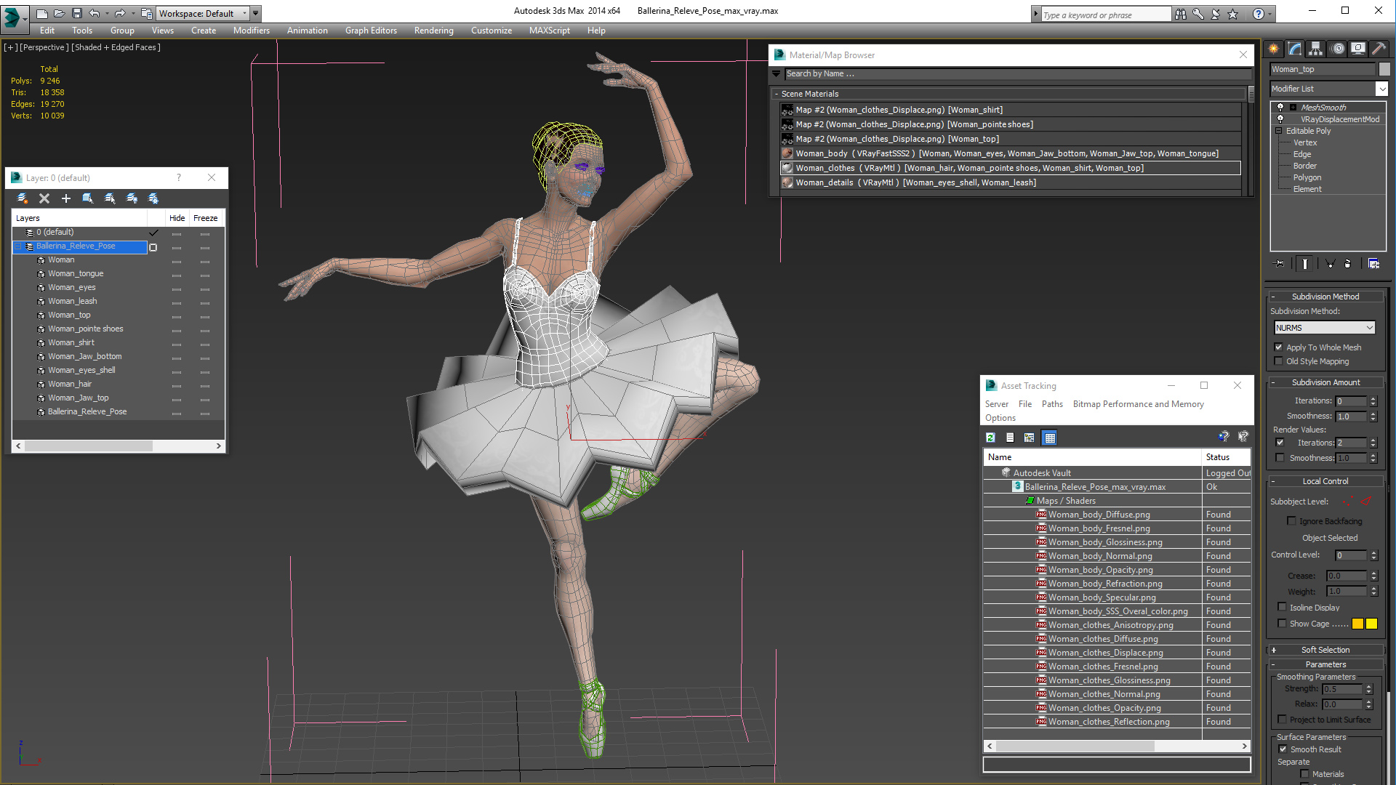Click the binoculars search icon in title bar

[1181, 14]
